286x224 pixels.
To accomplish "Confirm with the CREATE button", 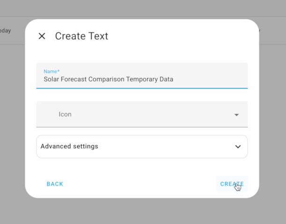I will pyautogui.click(x=232, y=184).
